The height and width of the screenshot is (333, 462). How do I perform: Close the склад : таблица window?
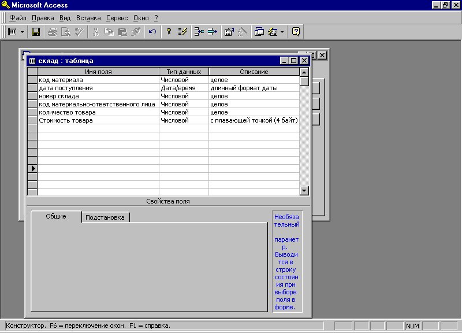tap(304, 61)
